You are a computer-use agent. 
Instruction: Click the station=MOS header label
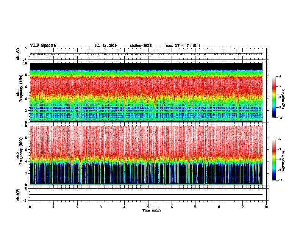pos(141,45)
